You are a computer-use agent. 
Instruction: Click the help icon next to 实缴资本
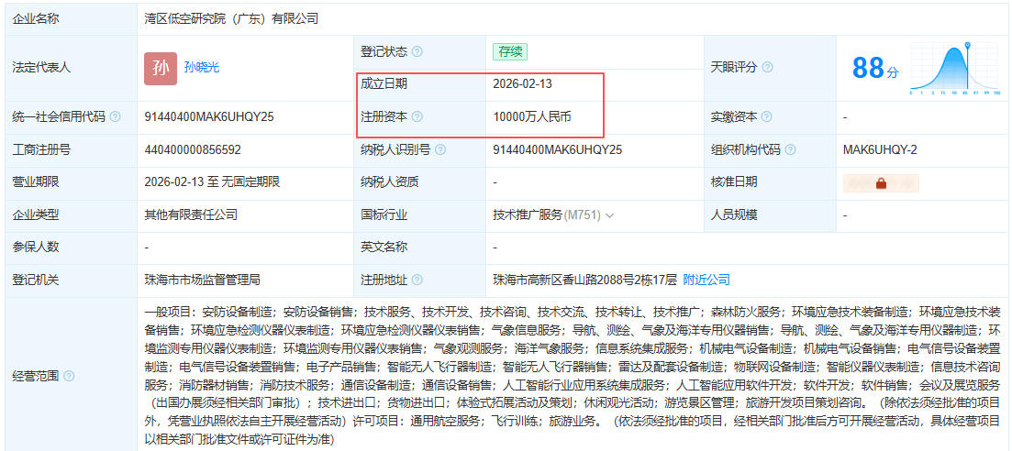click(766, 116)
